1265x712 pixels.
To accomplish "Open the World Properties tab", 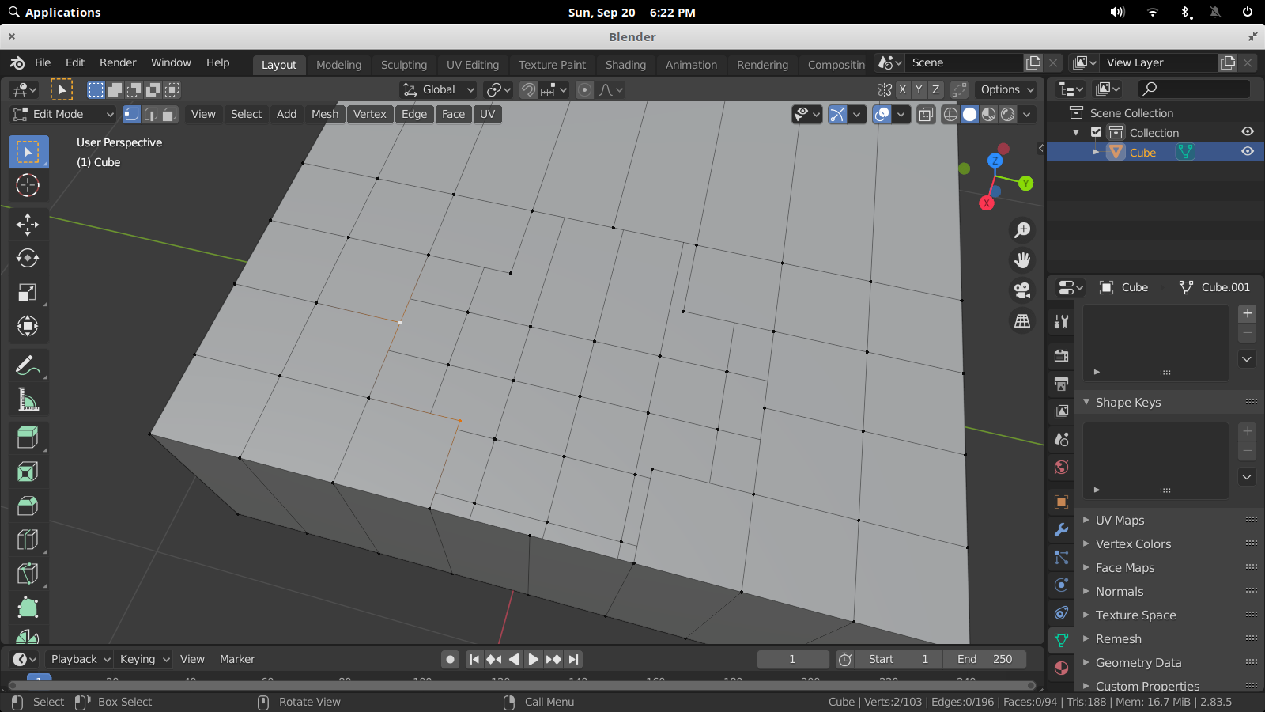I will point(1061,468).
